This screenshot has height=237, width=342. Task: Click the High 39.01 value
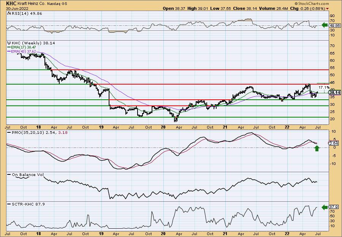[x=198, y=9]
